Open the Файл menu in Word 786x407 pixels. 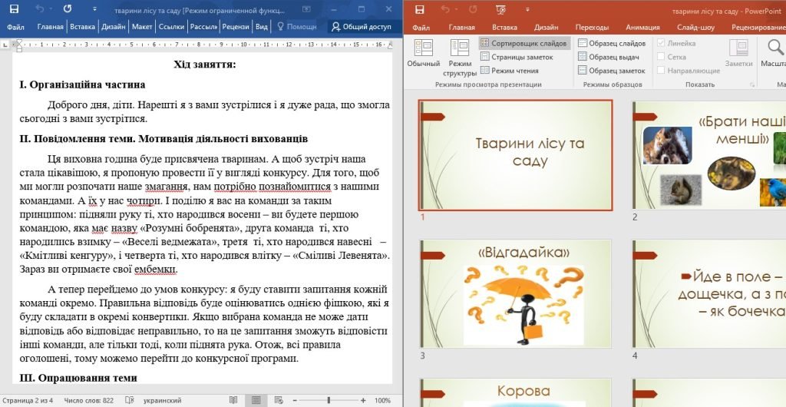(x=15, y=27)
